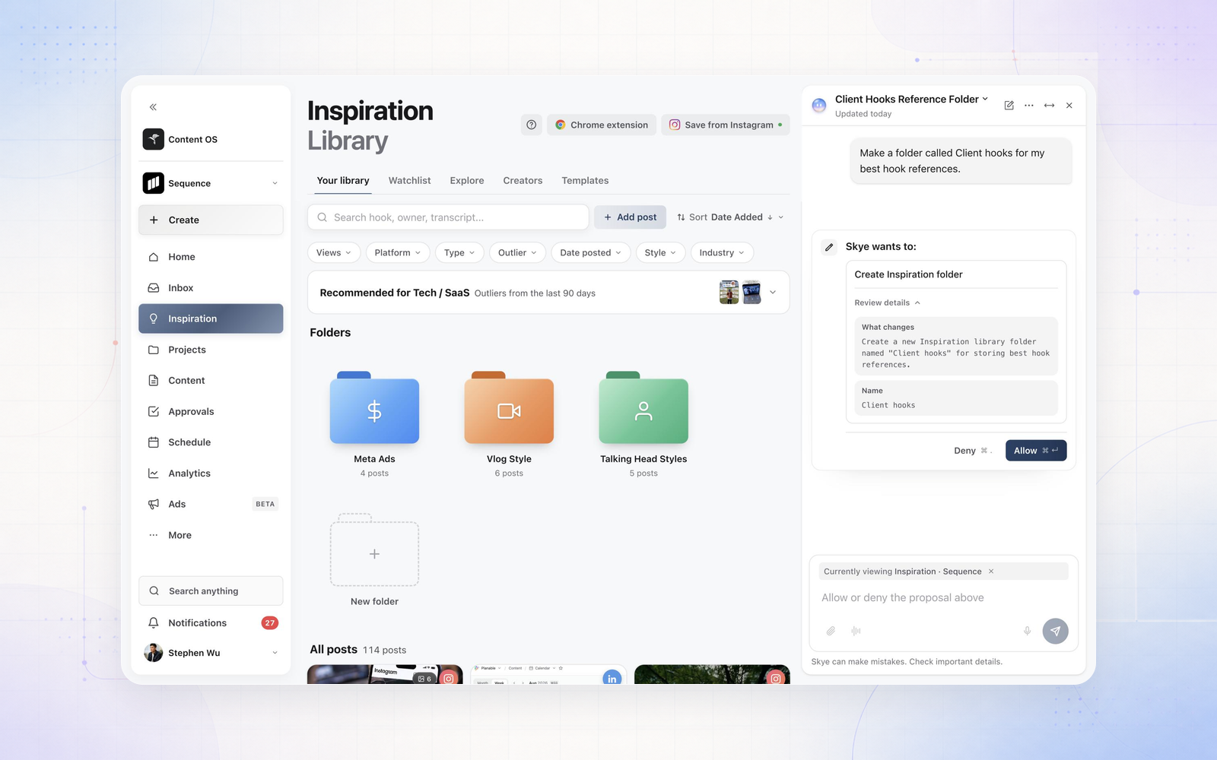The width and height of the screenshot is (1217, 760).
Task: Click the Content OS logo icon
Action: 154,139
